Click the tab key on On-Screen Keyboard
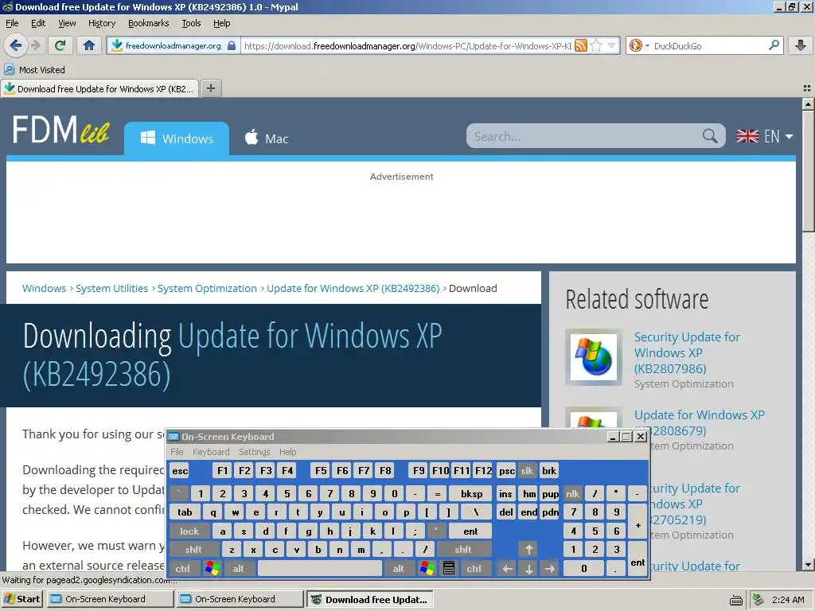The height and width of the screenshot is (611, 815). coord(185,512)
